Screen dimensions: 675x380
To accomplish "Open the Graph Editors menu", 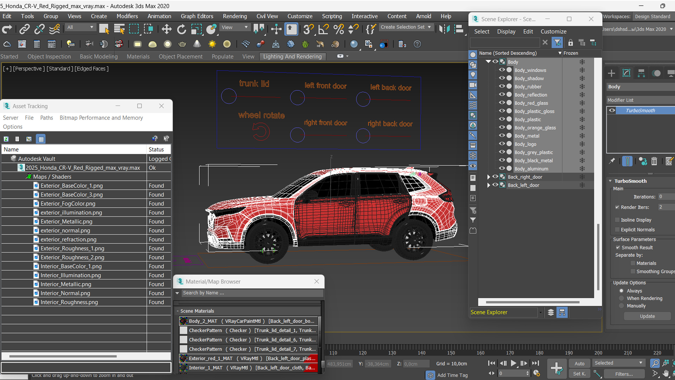I will click(x=197, y=16).
